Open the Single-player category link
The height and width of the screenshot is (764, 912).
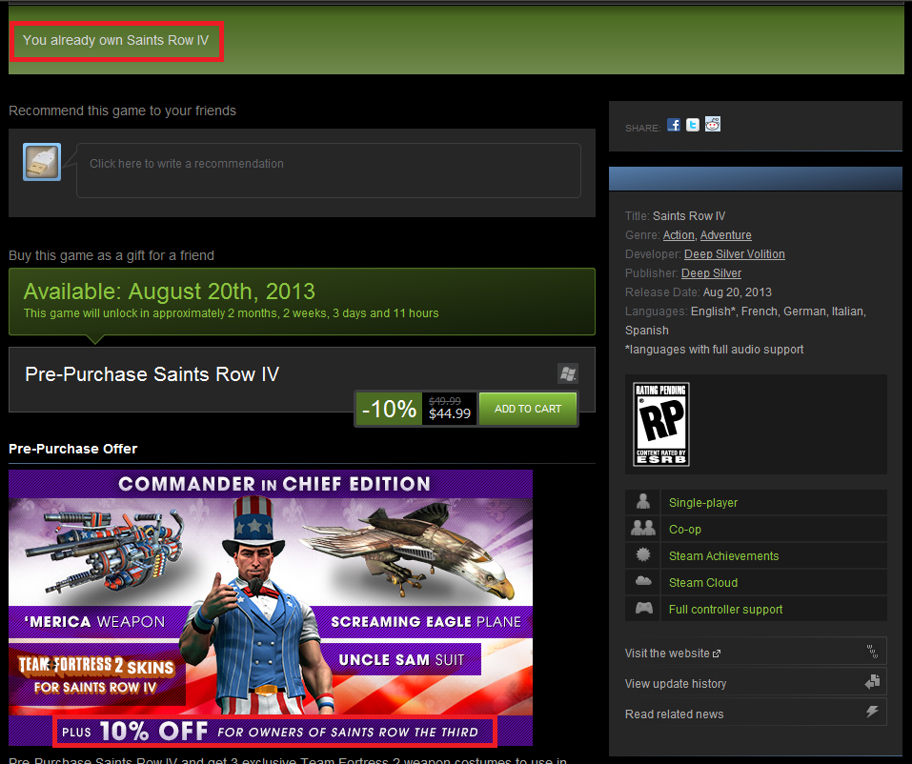703,502
